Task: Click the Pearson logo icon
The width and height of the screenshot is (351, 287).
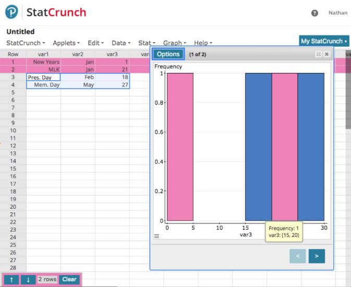Action: coord(11,12)
